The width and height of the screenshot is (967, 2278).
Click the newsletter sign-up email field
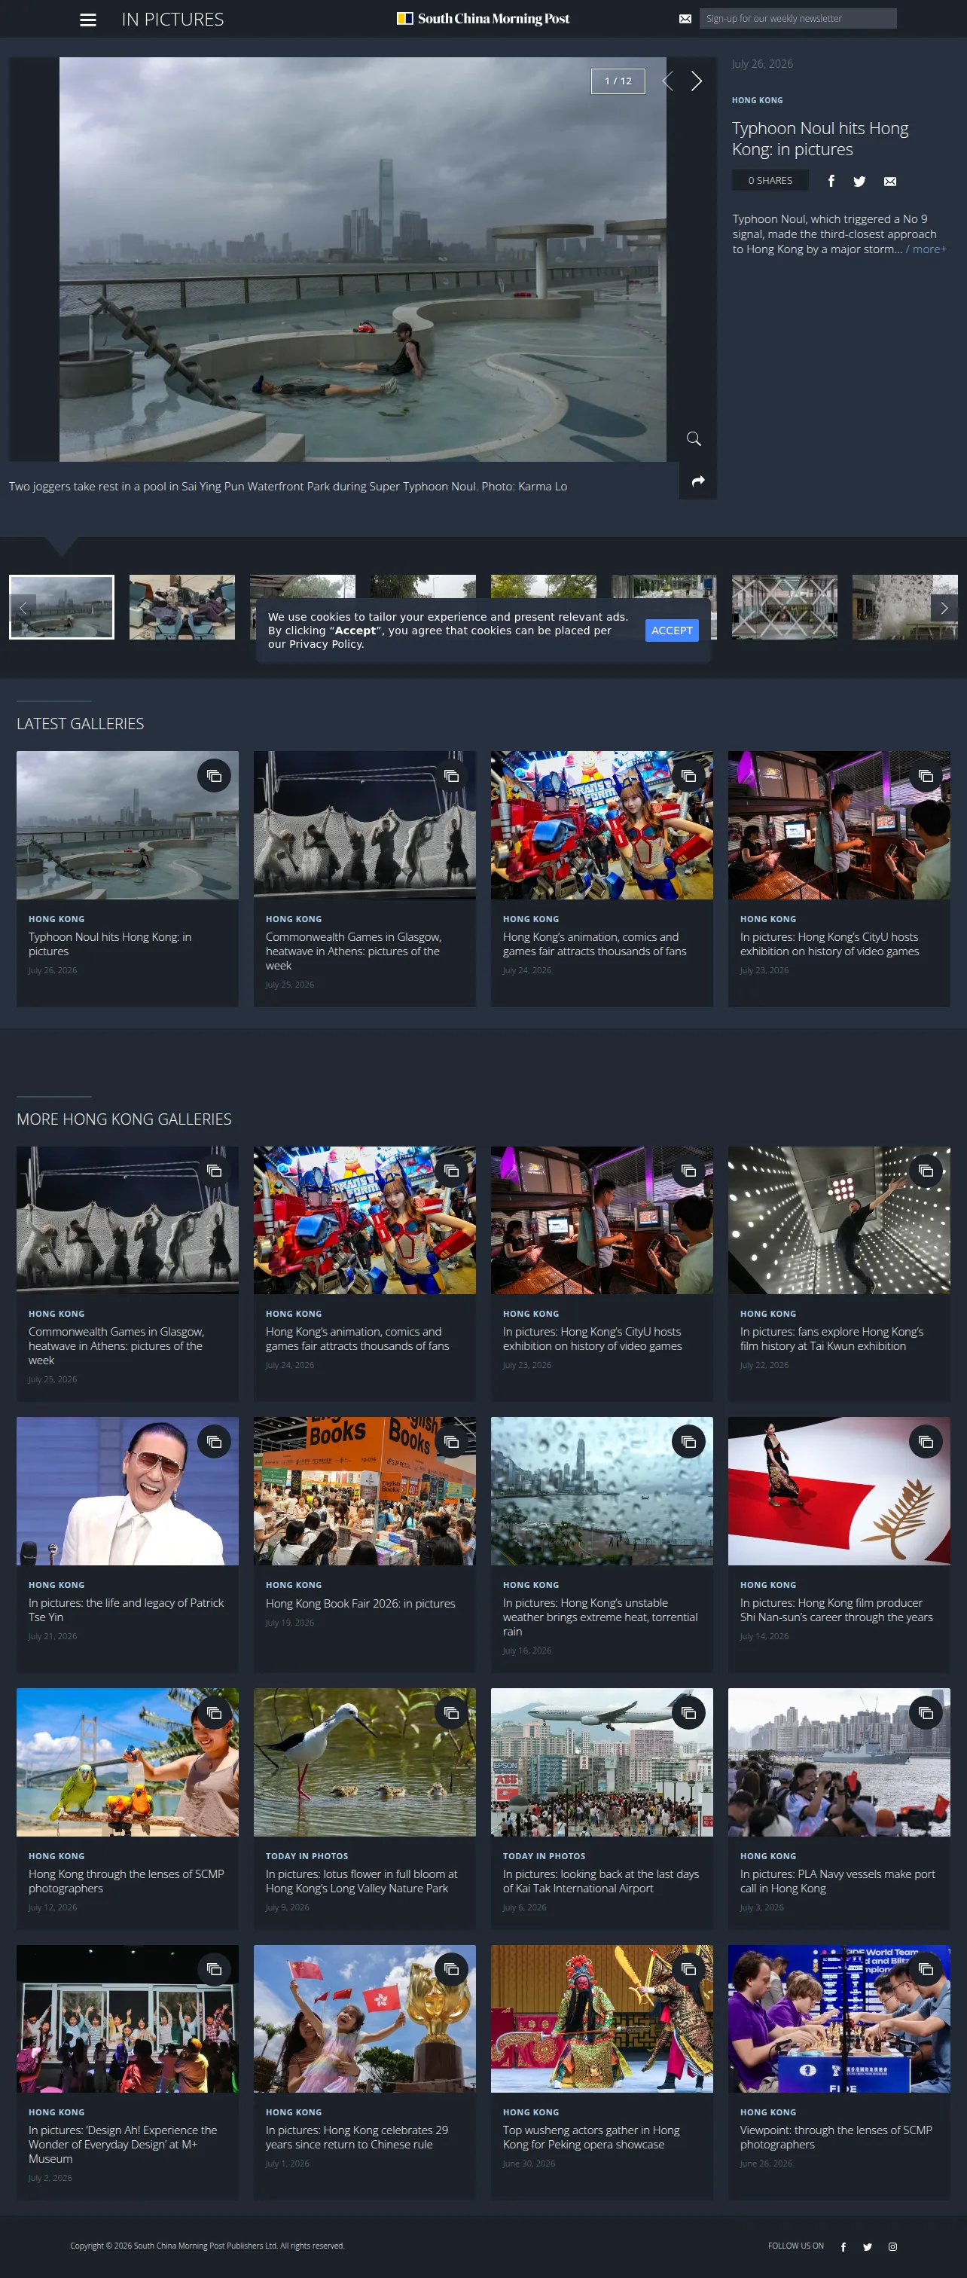pos(798,19)
